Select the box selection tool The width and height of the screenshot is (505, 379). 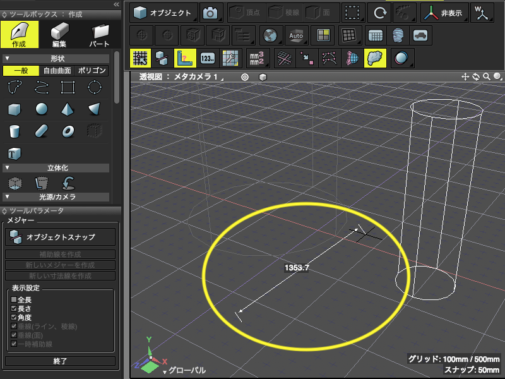(x=353, y=13)
